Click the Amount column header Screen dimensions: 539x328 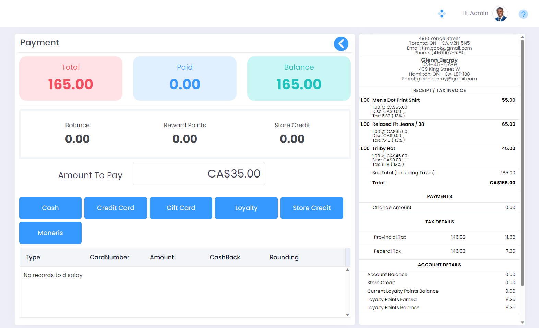[x=162, y=257]
